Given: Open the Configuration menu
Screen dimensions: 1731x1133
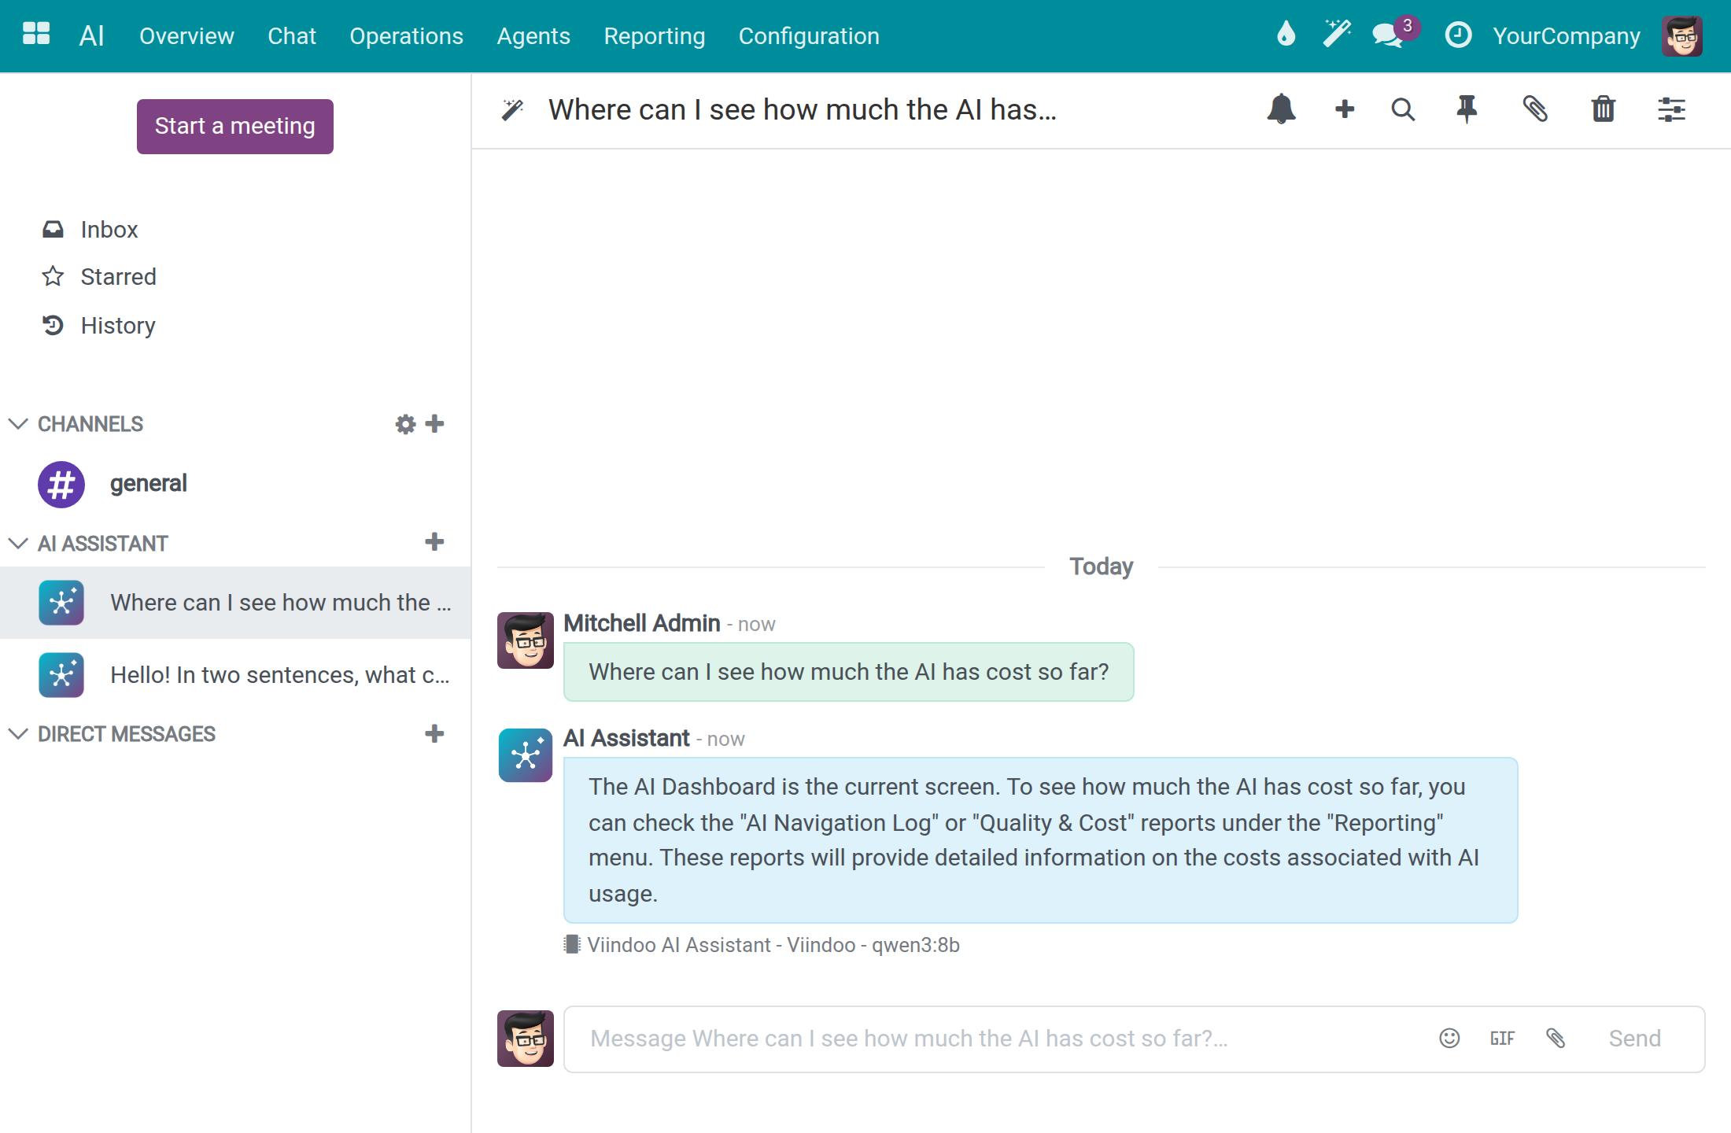Looking at the screenshot, I should (x=809, y=35).
